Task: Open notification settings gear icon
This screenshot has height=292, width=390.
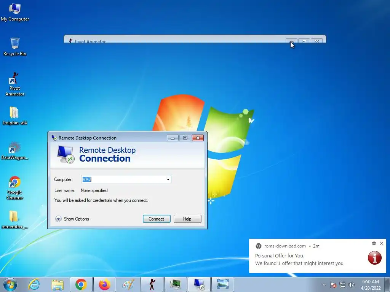Action: pyautogui.click(x=374, y=243)
